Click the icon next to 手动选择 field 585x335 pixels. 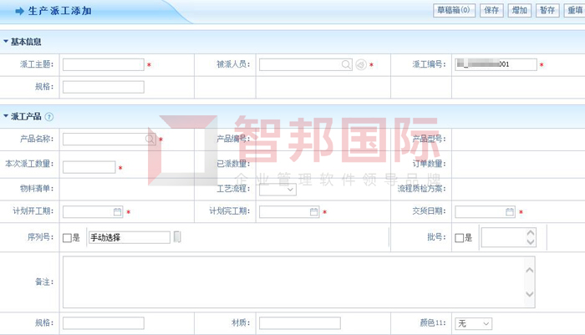click(x=177, y=236)
